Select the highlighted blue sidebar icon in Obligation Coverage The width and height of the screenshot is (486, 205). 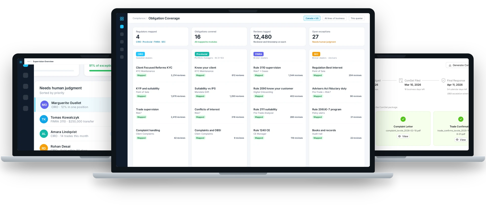click(x=122, y=27)
